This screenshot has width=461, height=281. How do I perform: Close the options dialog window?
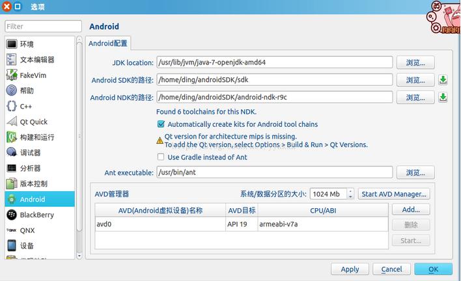pos(7,6)
